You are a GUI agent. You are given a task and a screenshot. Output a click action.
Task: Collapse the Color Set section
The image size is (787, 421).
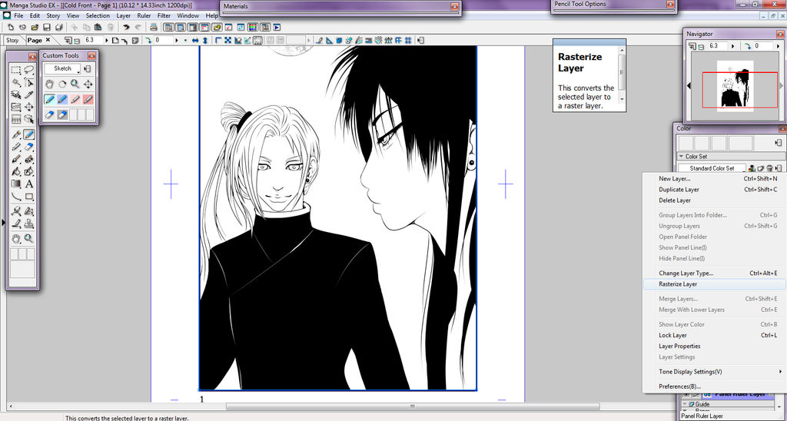[681, 157]
